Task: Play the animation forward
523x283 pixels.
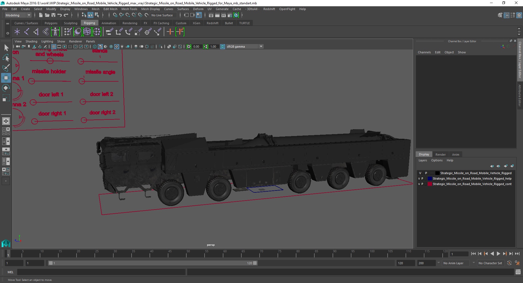Action: (498, 254)
